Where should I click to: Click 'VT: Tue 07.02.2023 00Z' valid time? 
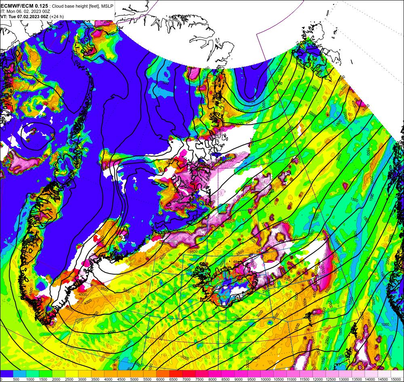click(x=25, y=17)
